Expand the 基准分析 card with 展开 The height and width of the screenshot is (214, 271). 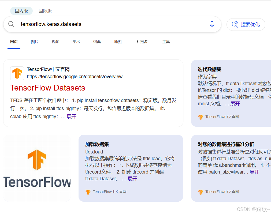coord(254,172)
